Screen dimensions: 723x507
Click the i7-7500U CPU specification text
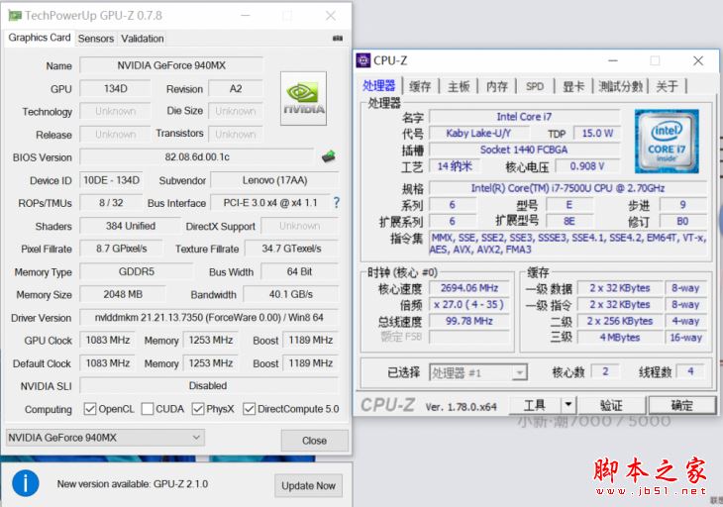tap(568, 188)
